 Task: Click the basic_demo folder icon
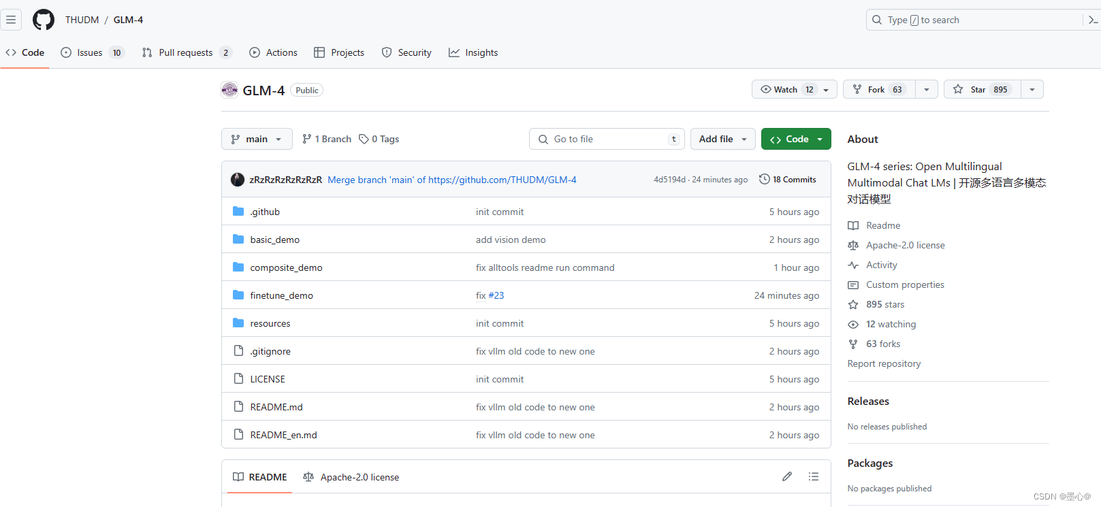click(238, 240)
